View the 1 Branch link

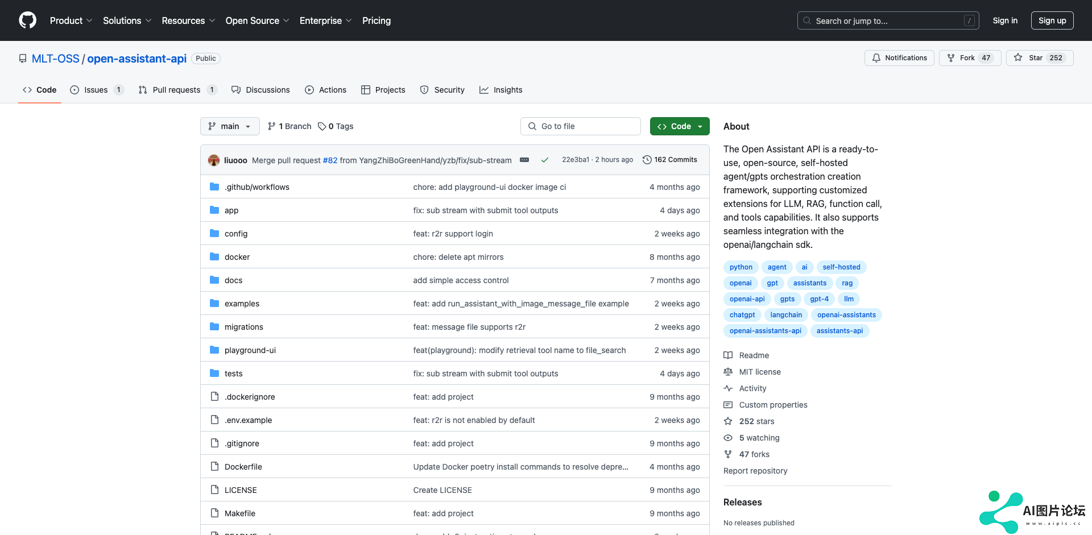(289, 126)
